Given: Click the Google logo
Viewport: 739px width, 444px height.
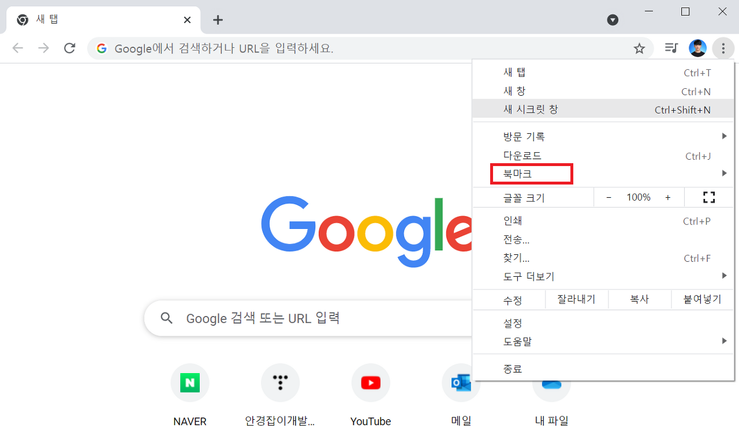Looking at the screenshot, I should (367, 232).
